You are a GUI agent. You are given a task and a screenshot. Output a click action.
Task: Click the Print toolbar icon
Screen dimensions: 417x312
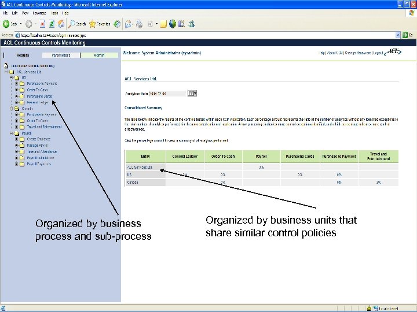(140, 24)
